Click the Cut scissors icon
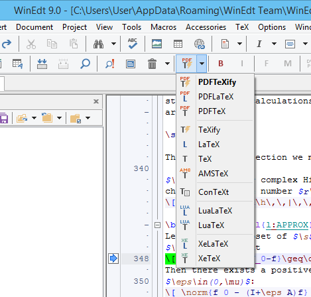This screenshot has width=311, height=297. point(31,44)
